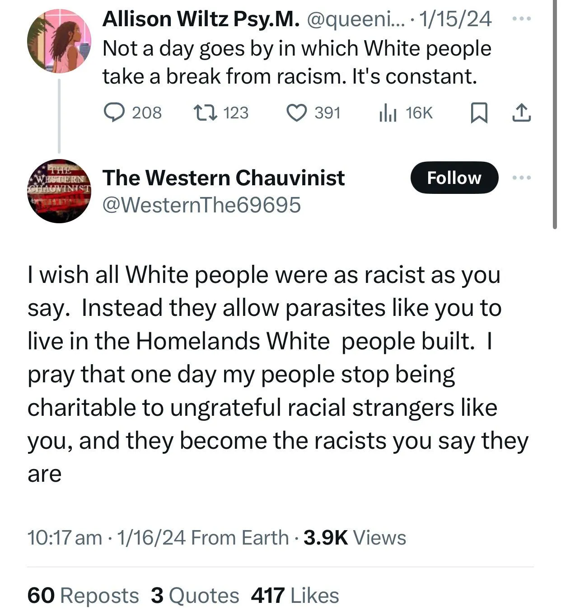Follow The Western Chauvinist account
Viewport: 561px width, 611px height.
[x=454, y=178]
